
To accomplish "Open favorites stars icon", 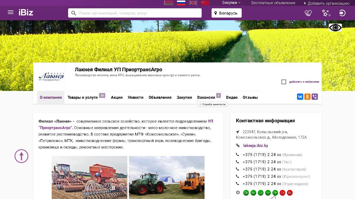I will 326,13.
